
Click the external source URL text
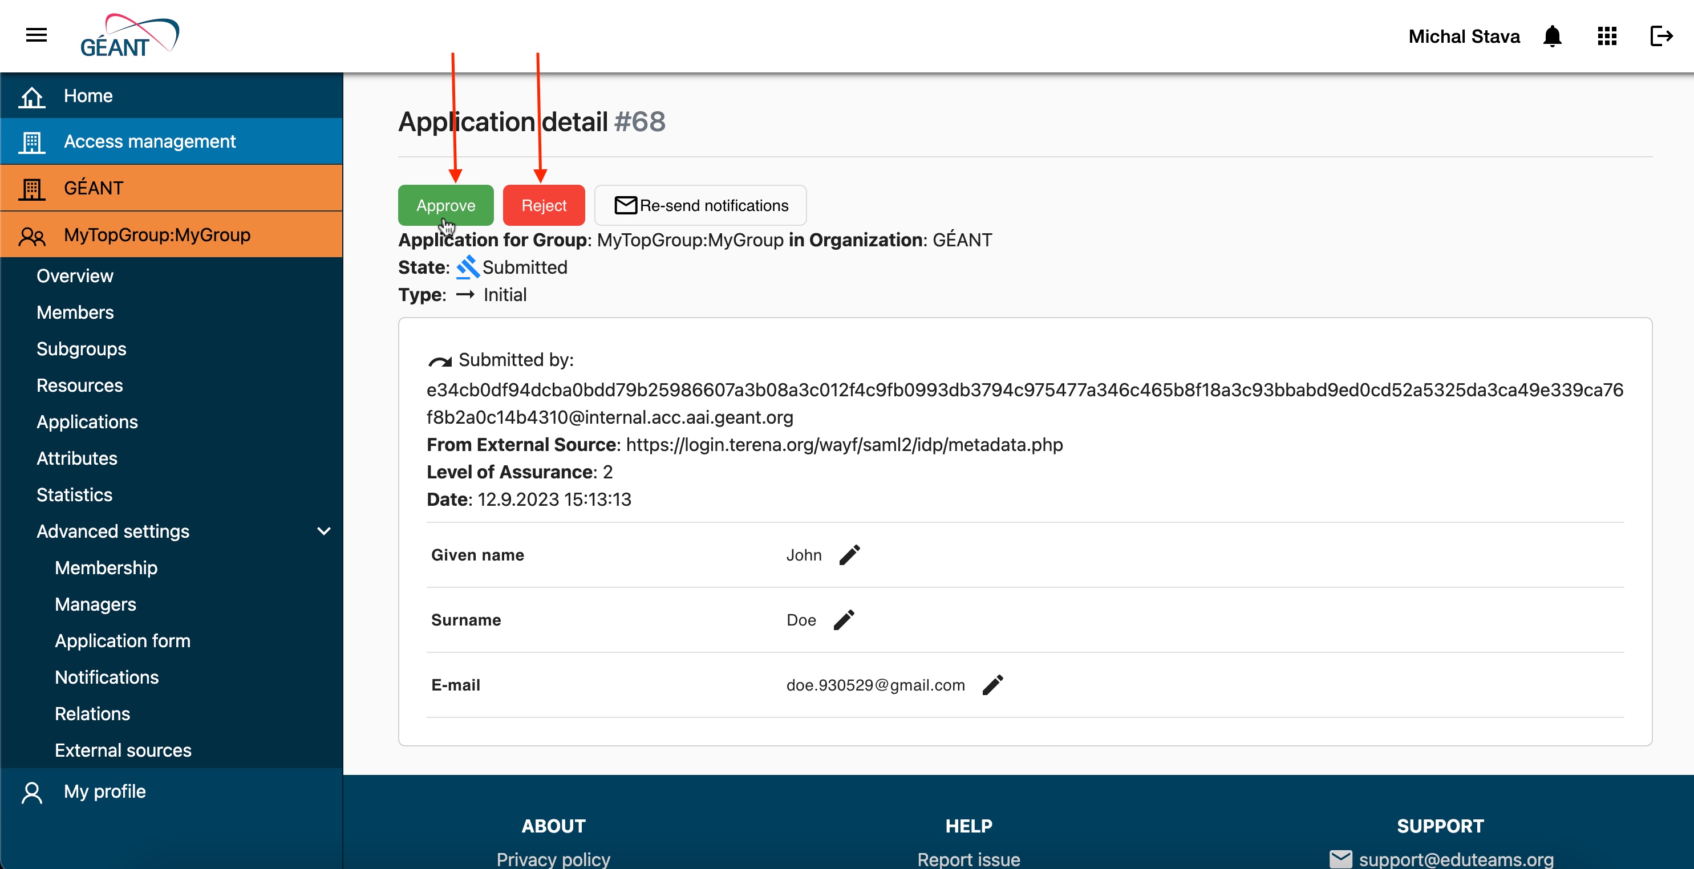[x=844, y=445]
